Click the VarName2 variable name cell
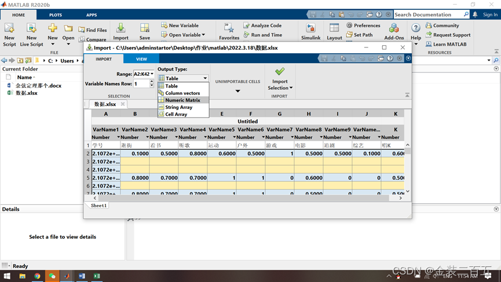Viewport: 501px width, 282px height. [135, 130]
